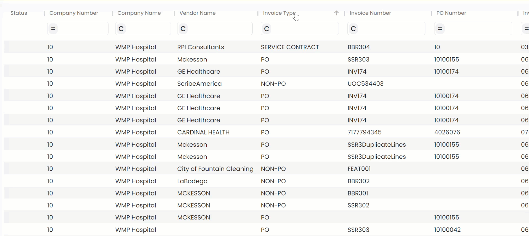Sort by the Status column header
Image resolution: width=529 pixels, height=236 pixels.
click(x=19, y=13)
